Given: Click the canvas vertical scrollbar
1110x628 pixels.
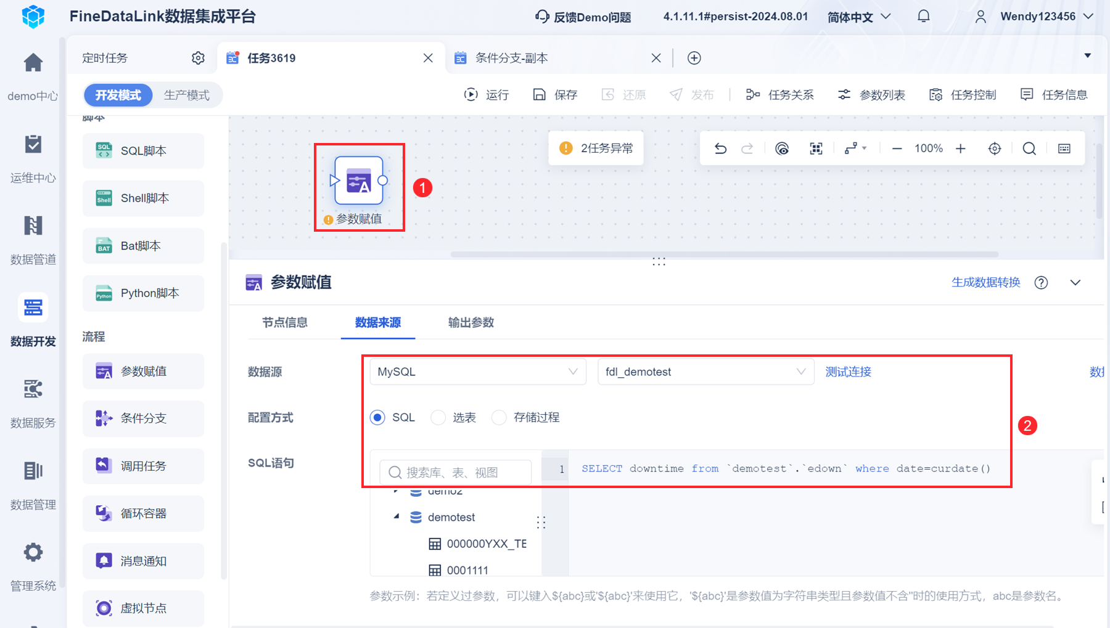Looking at the screenshot, I should point(1099,181).
